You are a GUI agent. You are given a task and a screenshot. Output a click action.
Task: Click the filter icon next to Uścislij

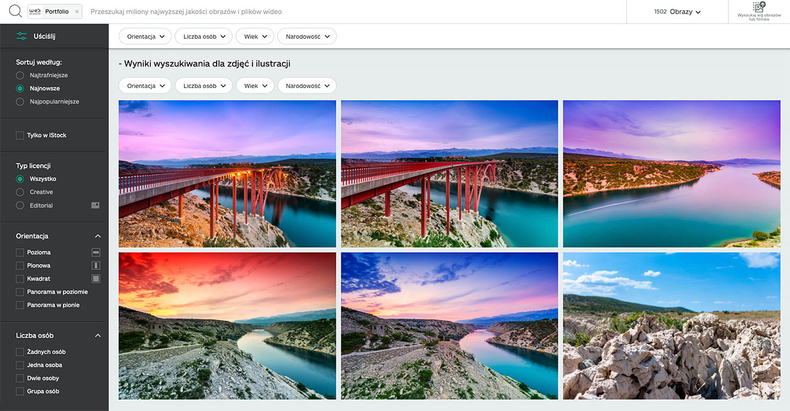click(x=23, y=36)
